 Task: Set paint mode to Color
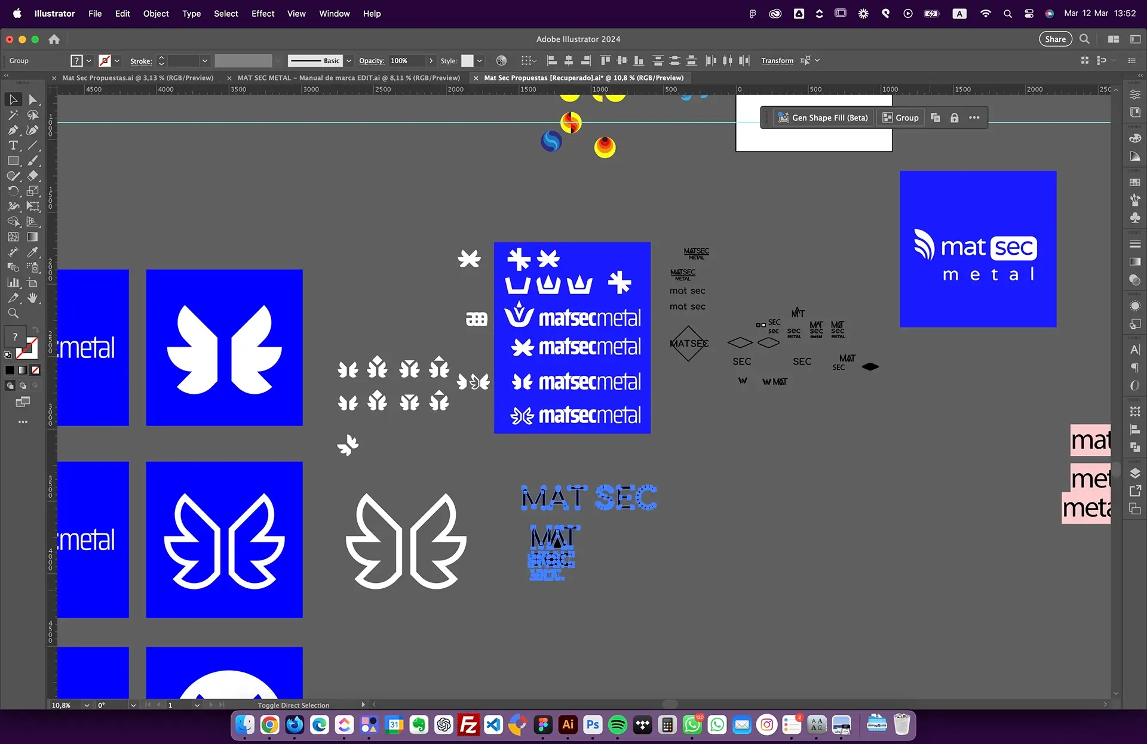pyautogui.click(x=10, y=370)
